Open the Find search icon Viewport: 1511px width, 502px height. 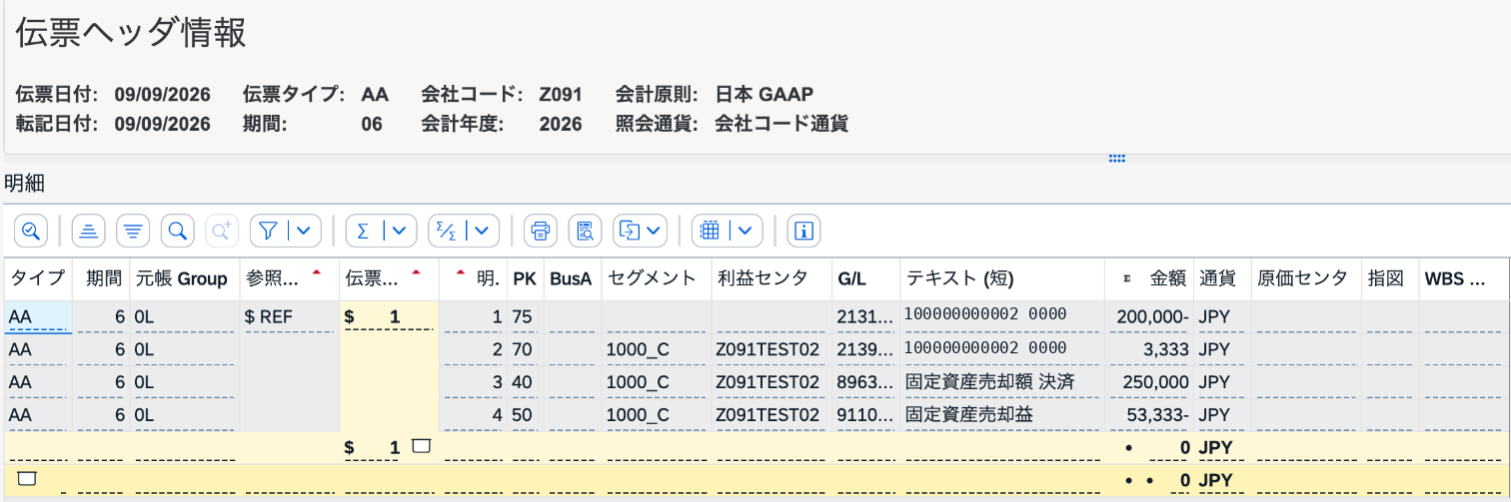(177, 231)
